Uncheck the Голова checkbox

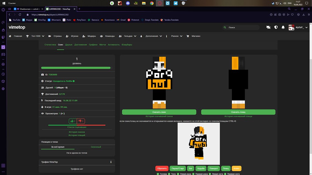click(158, 174)
